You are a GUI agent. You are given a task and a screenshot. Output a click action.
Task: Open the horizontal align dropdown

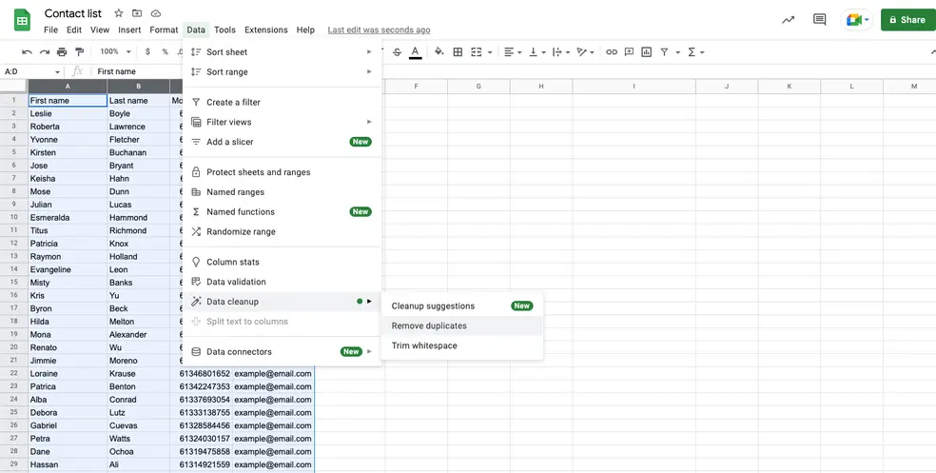point(512,52)
